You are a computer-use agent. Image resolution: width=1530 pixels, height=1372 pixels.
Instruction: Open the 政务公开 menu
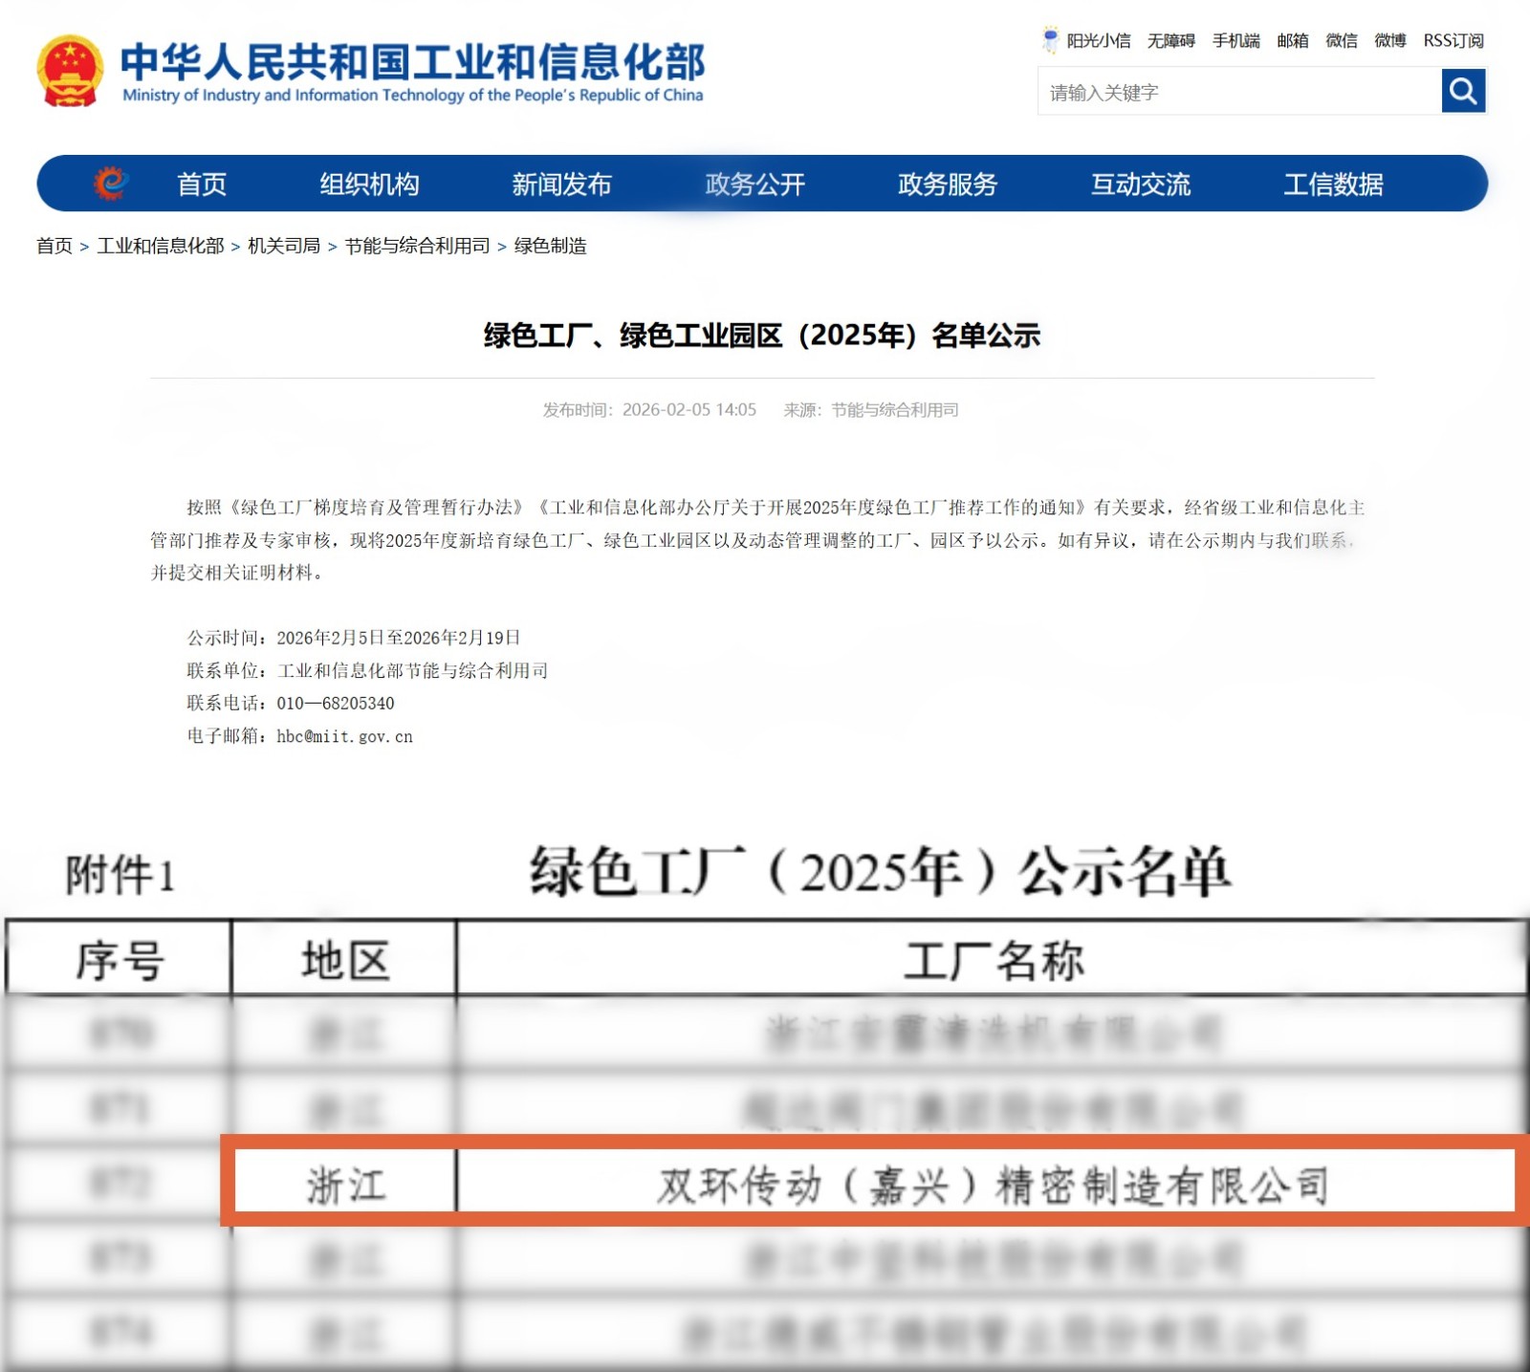point(754,185)
